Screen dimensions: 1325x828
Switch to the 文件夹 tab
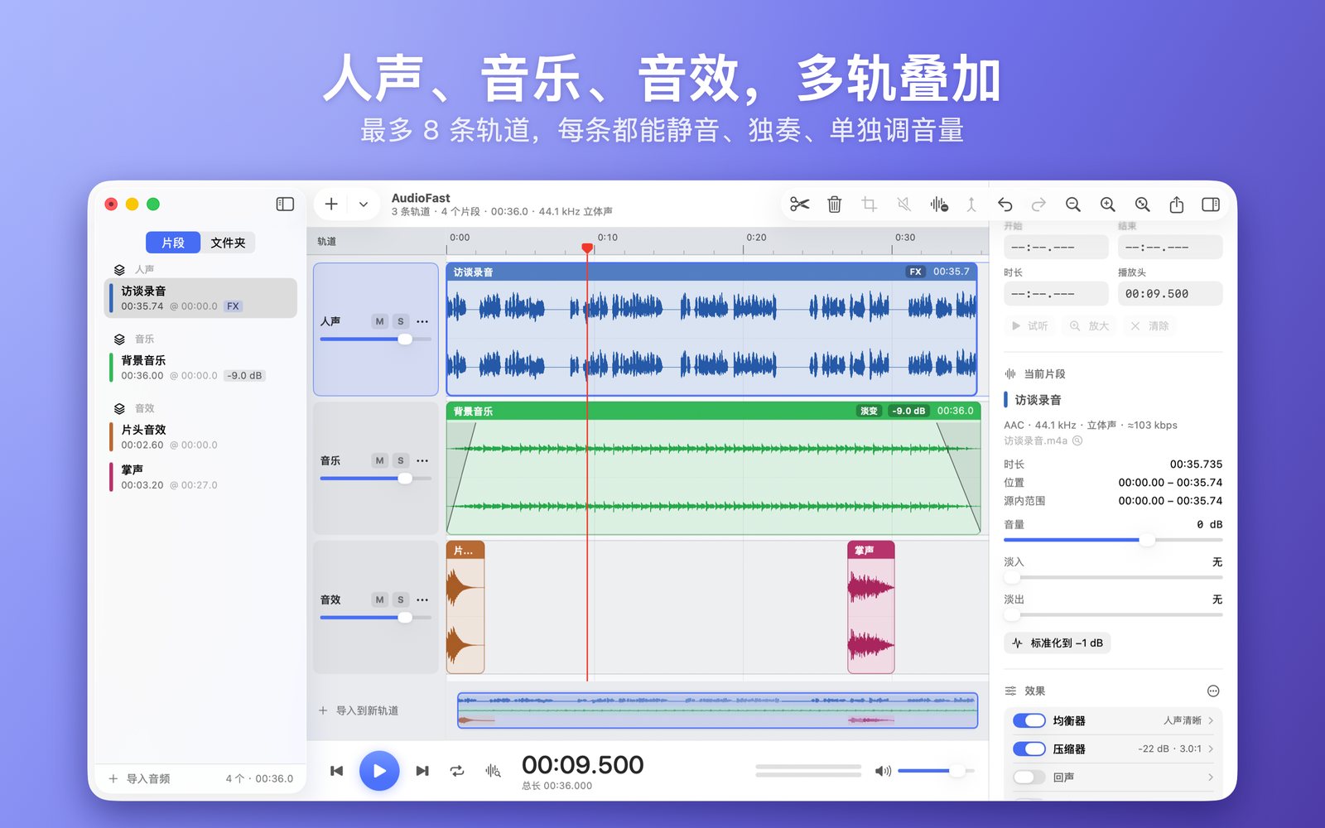pyautogui.click(x=228, y=243)
